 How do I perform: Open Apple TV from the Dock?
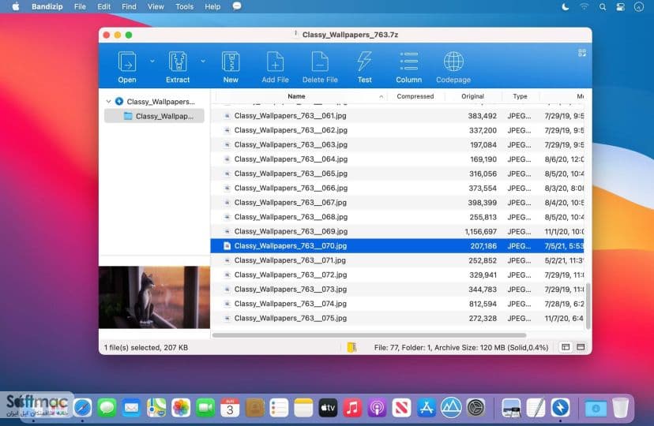328,407
